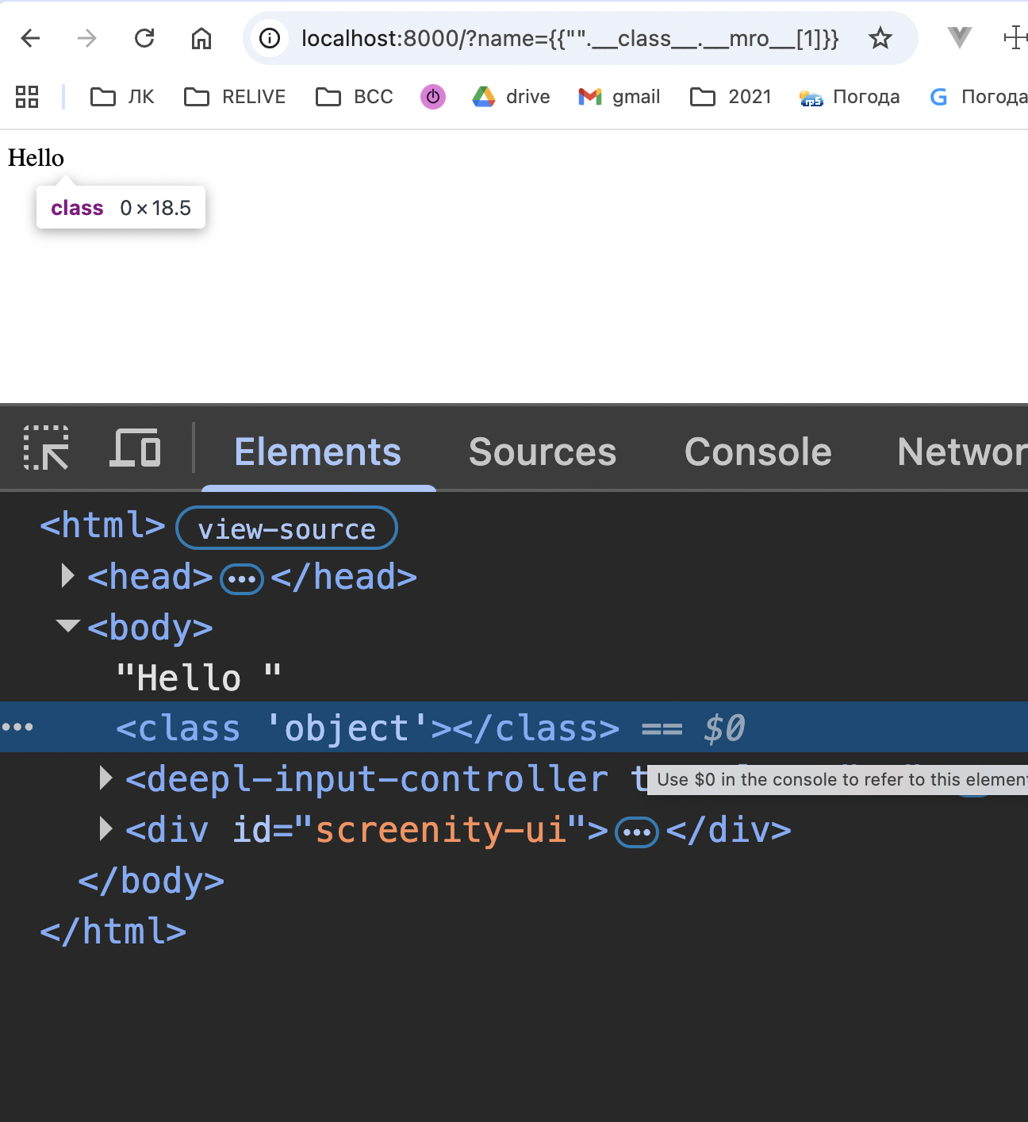Switch to the Elements tab
The width and height of the screenshot is (1028, 1122).
(x=318, y=451)
